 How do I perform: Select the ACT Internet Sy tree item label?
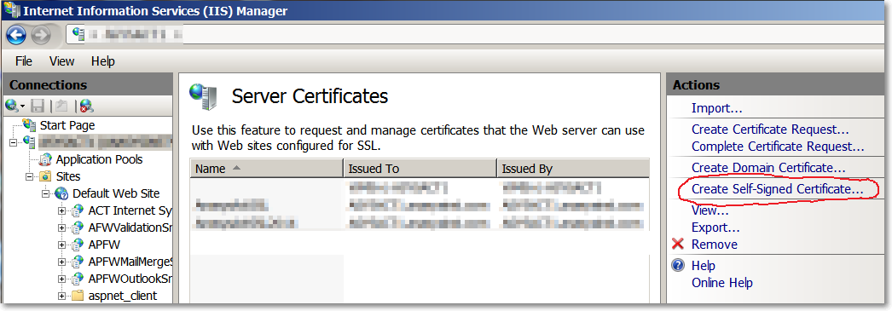pos(130,211)
